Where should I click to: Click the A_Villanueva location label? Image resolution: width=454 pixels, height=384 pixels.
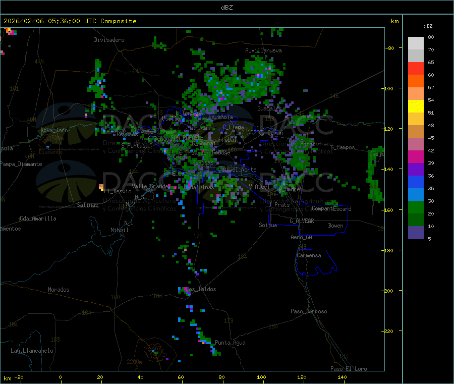[x=263, y=50]
